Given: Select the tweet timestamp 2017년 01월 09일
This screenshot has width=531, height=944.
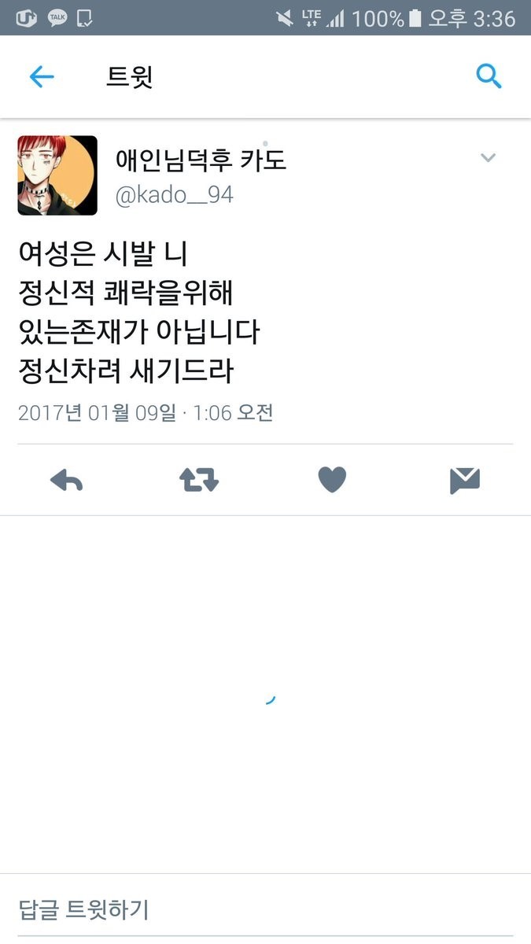Looking at the screenshot, I should [x=98, y=412].
